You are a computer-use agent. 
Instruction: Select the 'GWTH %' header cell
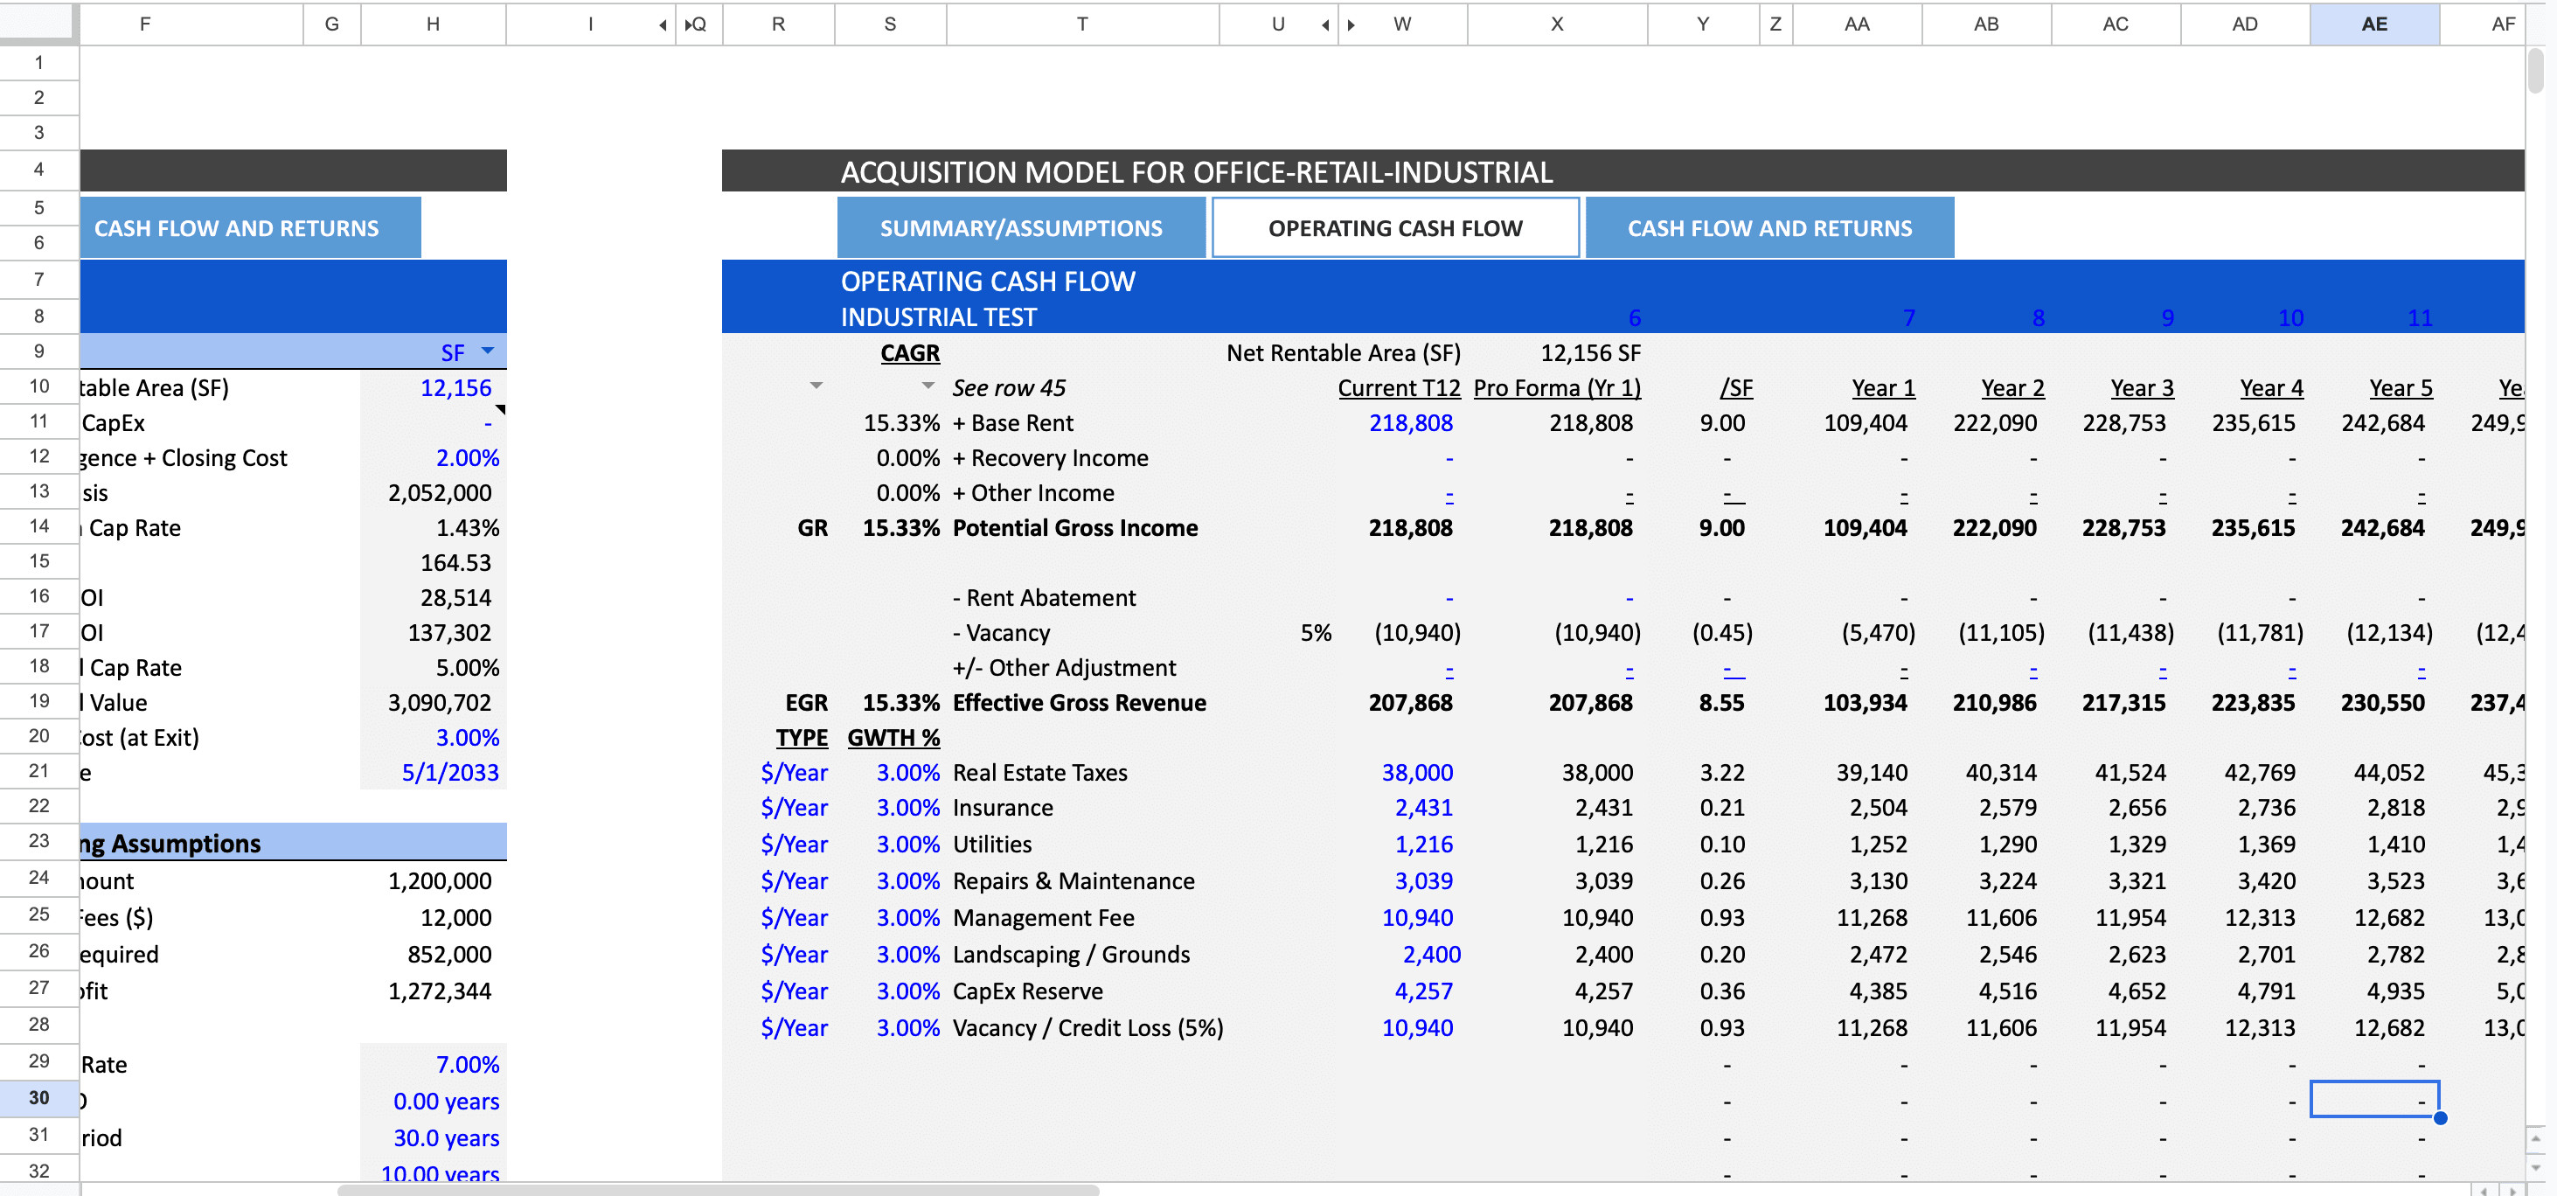click(x=893, y=738)
